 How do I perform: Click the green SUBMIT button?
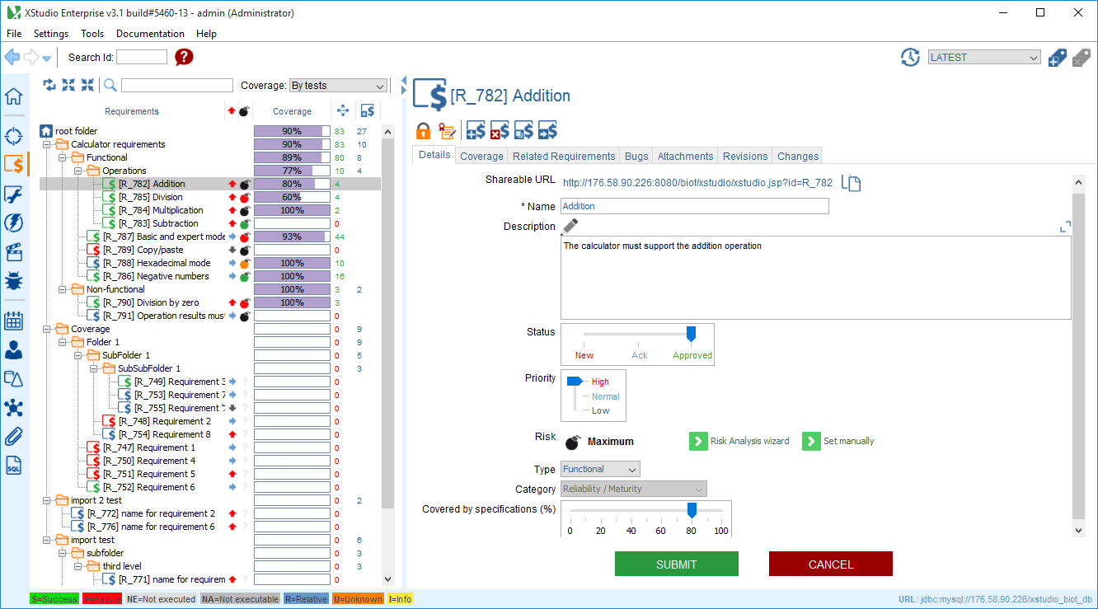pyautogui.click(x=677, y=564)
